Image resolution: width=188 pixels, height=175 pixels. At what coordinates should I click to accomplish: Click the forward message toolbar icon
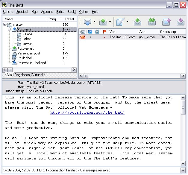tap(166, 22)
